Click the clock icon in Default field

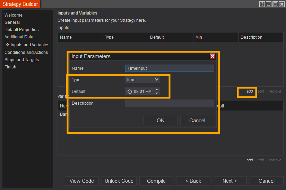tap(130, 92)
